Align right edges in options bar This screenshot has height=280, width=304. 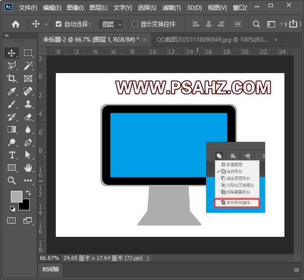(x=221, y=24)
